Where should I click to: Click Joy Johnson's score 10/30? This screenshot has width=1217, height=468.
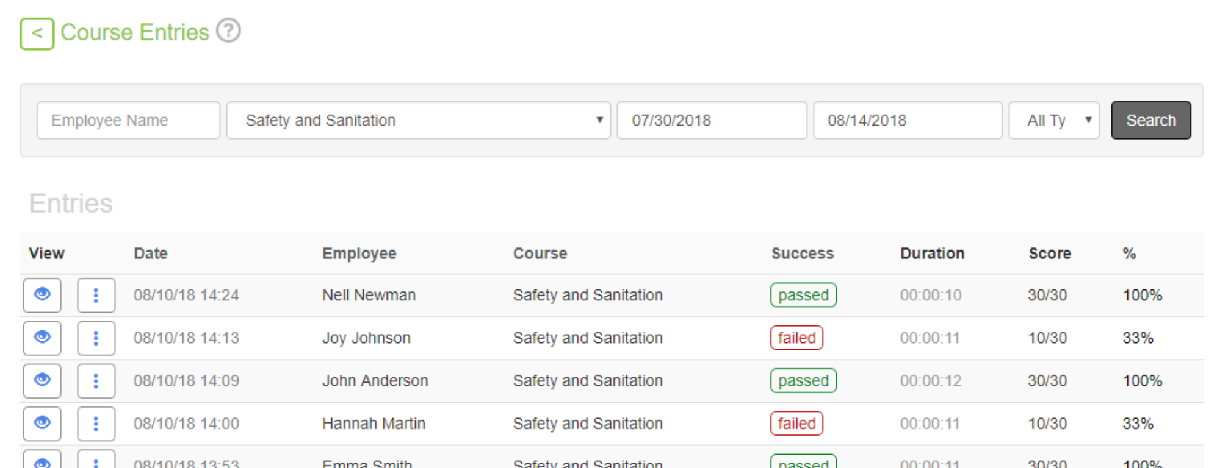1047,338
